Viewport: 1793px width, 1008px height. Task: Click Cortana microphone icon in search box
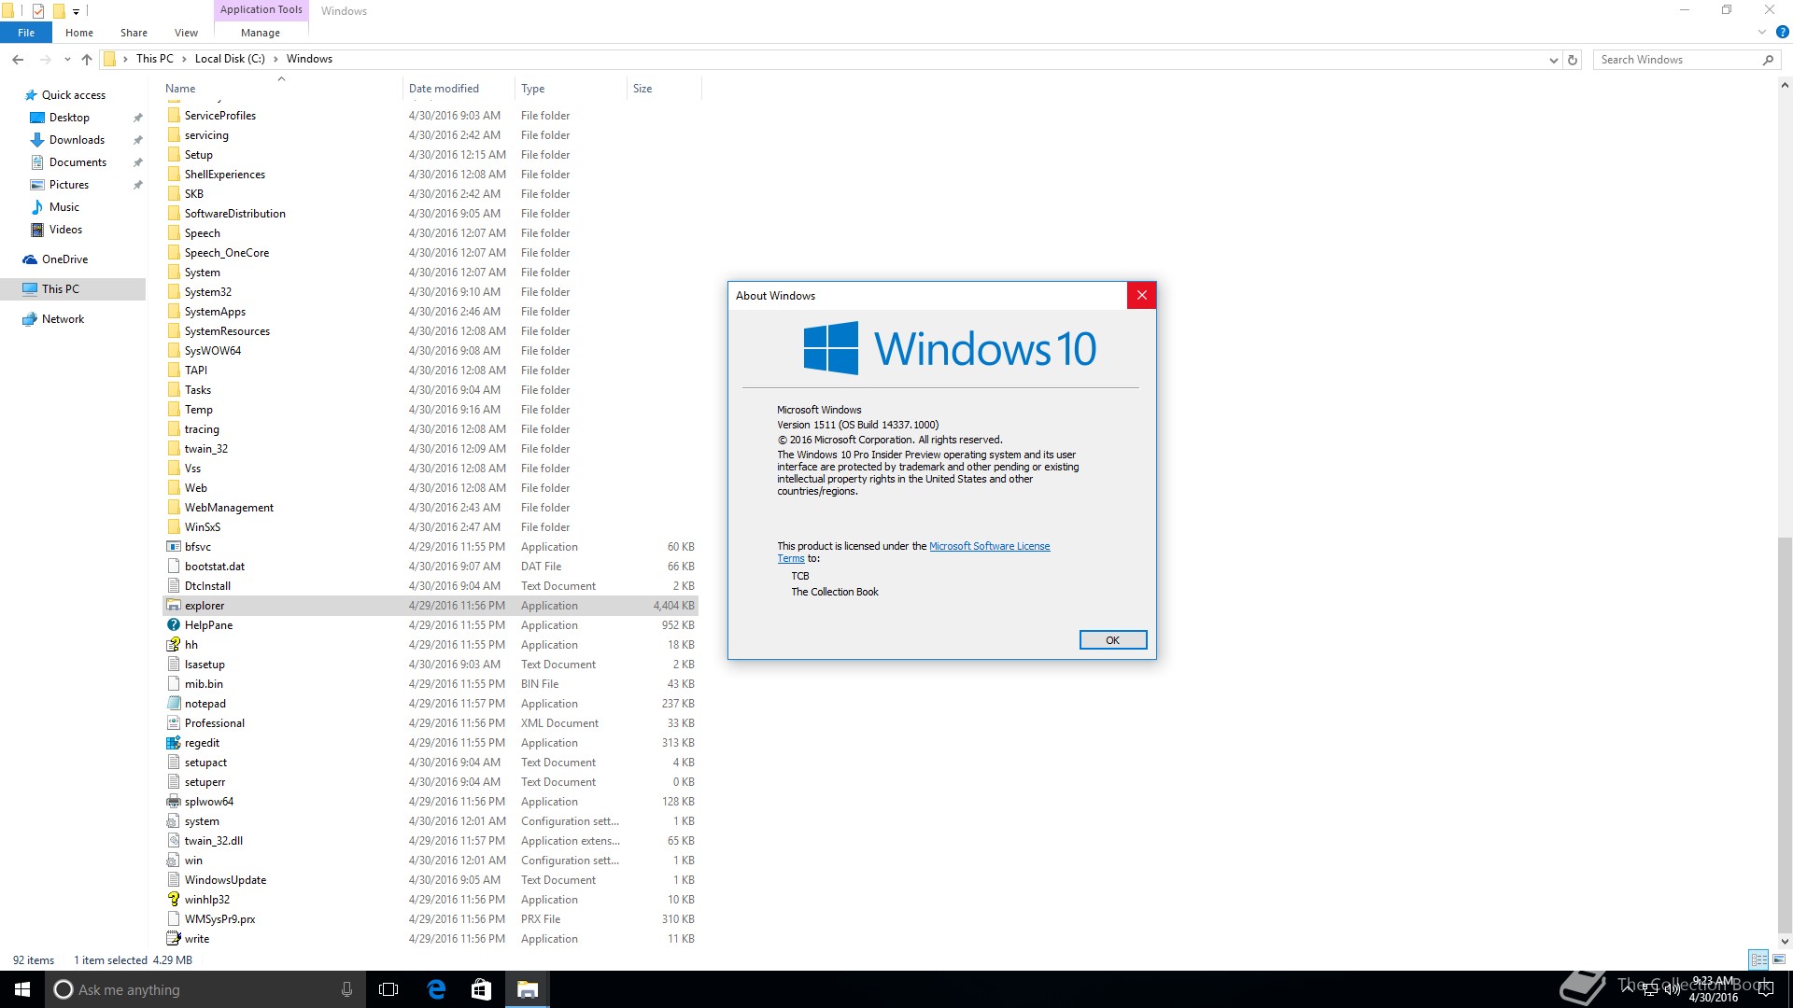click(346, 989)
